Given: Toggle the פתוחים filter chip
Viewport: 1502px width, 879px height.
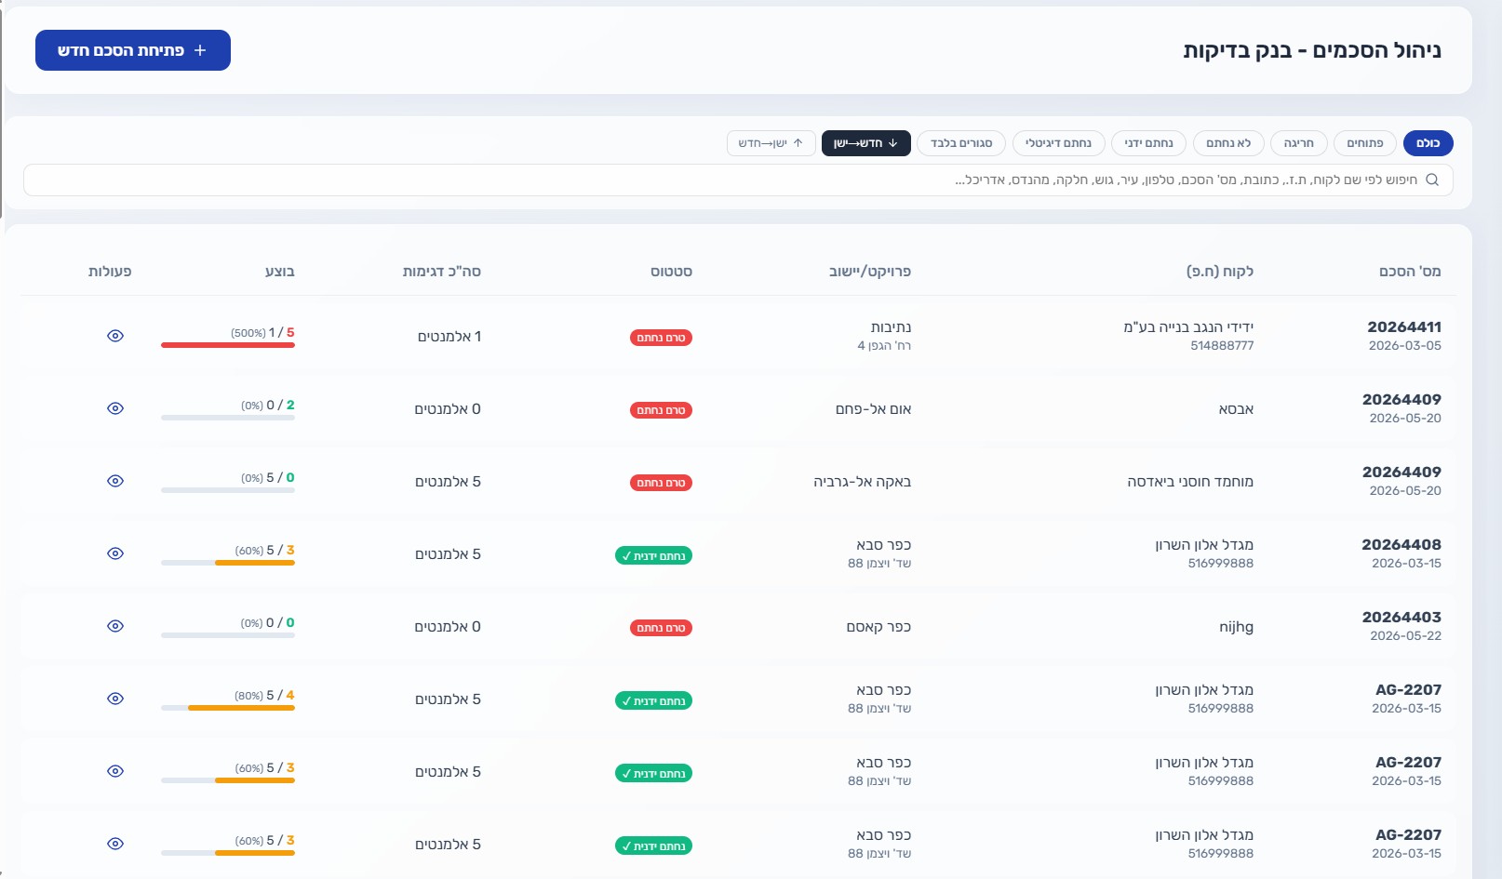Looking at the screenshot, I should [x=1364, y=143].
